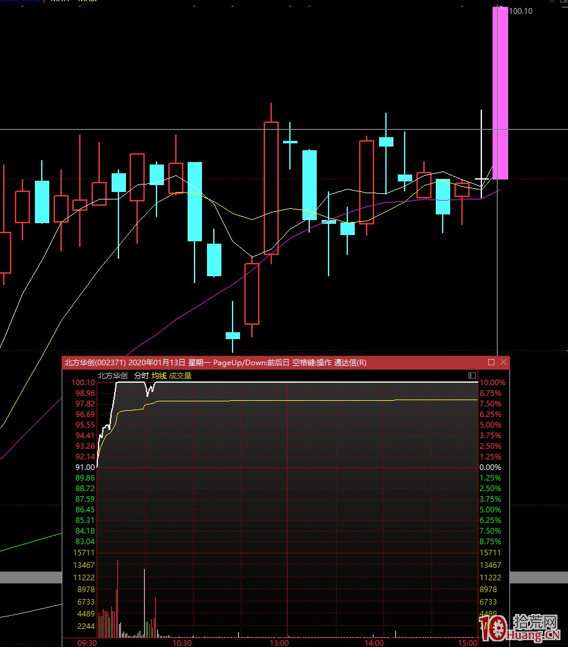
Task: Click the 0.00% label on the right axis
Action: click(x=491, y=467)
